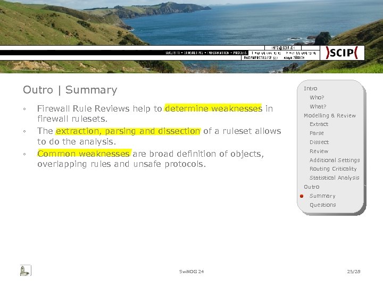Jump to the Parse section
The image size is (383, 287).
pos(317,133)
